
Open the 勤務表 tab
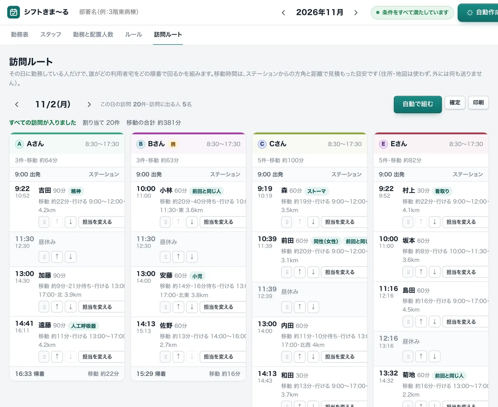(20, 34)
